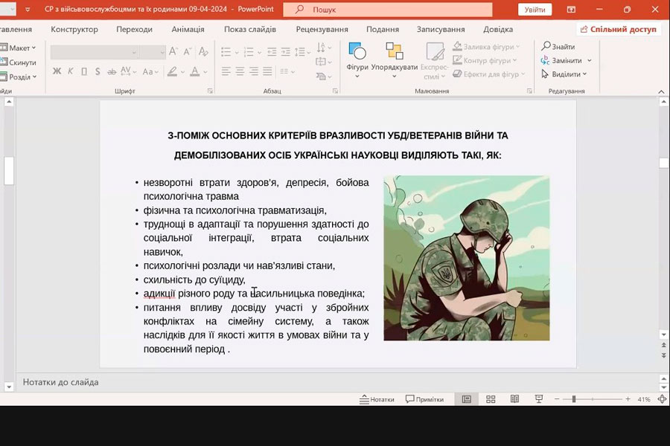Switch to slide sorter view
Image resolution: width=670 pixels, height=446 pixels.
491,399
